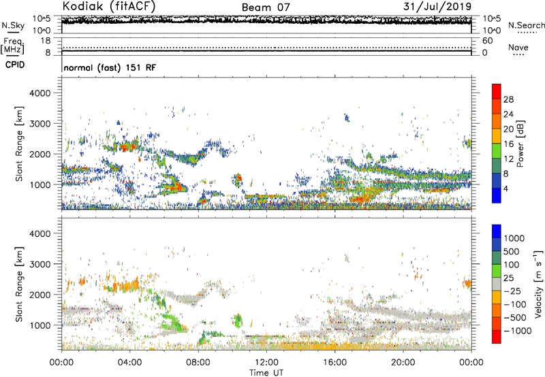Click the "16" value on Power colorbar
This screenshot has width=545, height=377.
508,144
